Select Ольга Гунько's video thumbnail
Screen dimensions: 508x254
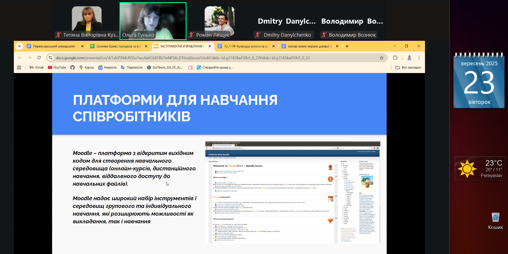click(x=153, y=21)
